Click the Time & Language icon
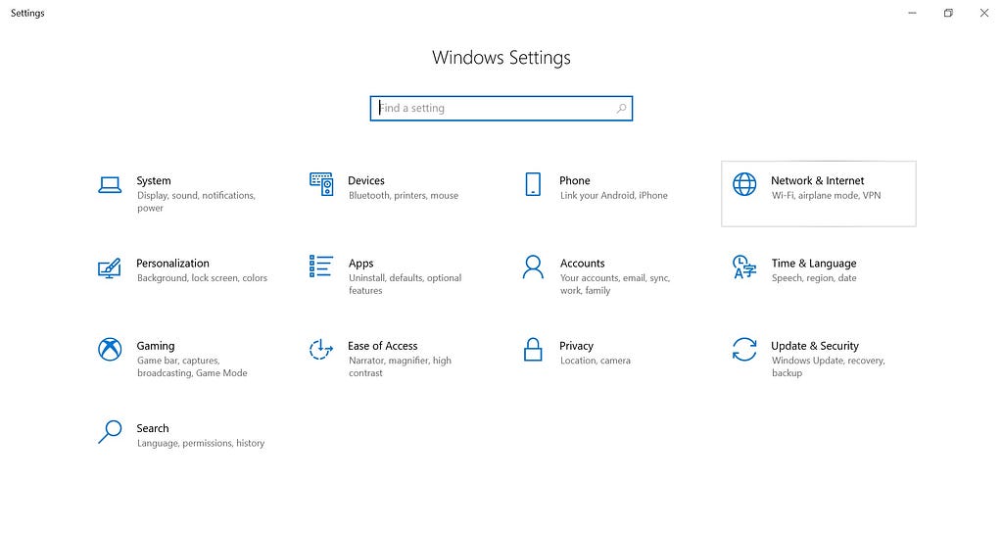The width and height of the screenshot is (1003, 533). (744, 266)
